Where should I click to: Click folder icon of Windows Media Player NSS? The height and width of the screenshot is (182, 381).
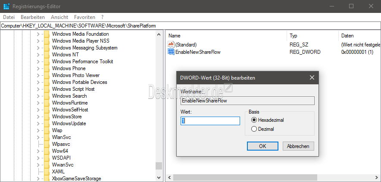pyautogui.click(x=47, y=41)
